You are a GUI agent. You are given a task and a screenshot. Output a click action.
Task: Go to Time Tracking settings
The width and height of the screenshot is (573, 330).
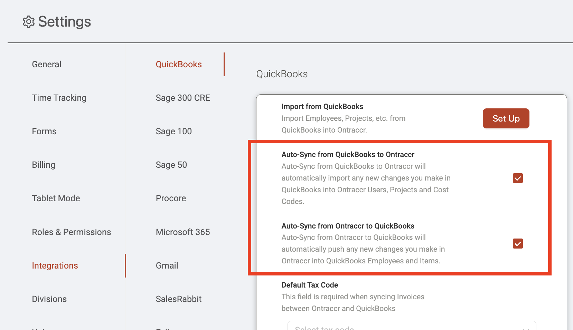pyautogui.click(x=59, y=98)
